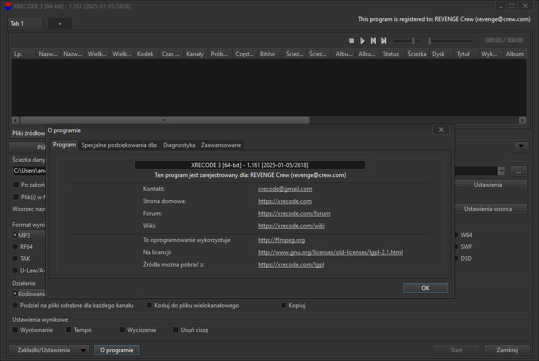Toggle the Plik(i) w f... checkbox

pos(16,197)
